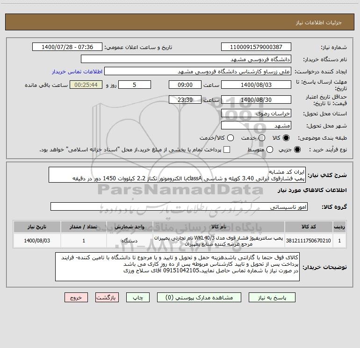The width and height of the screenshot is (360, 348).
Task: Click the delivery city مشهد field
Action: tap(256, 126)
